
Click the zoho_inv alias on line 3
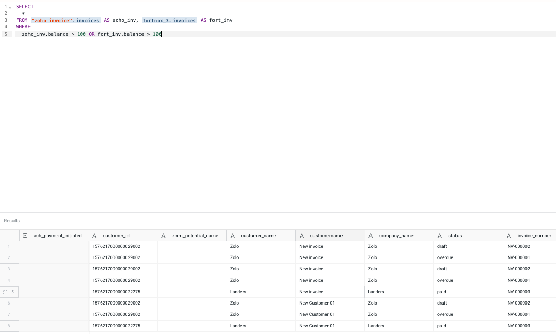tap(124, 20)
